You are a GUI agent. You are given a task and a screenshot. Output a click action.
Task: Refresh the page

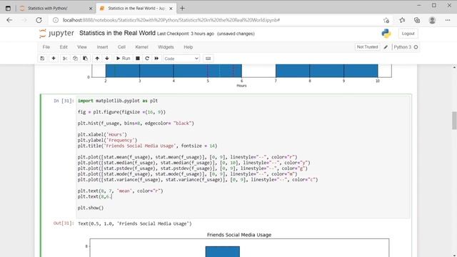click(39, 20)
